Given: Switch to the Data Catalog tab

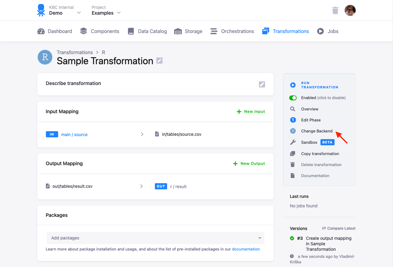Looking at the screenshot, I should click(x=147, y=31).
